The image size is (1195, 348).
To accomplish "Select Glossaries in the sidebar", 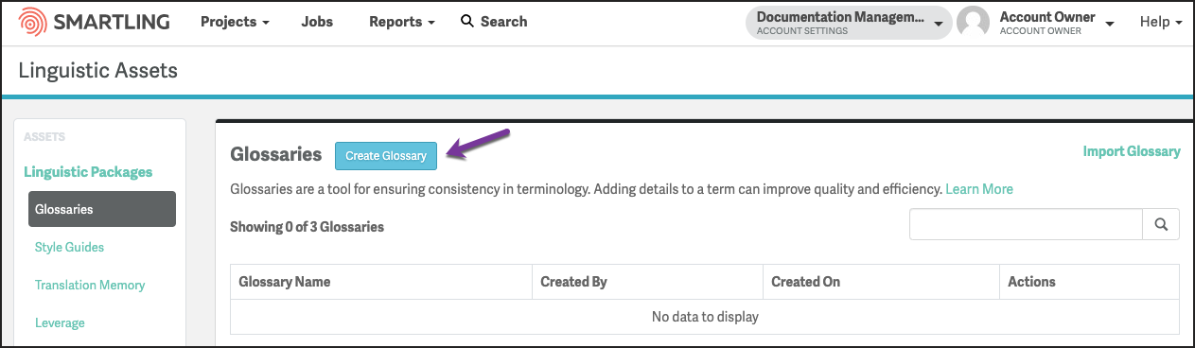I will pos(102,209).
